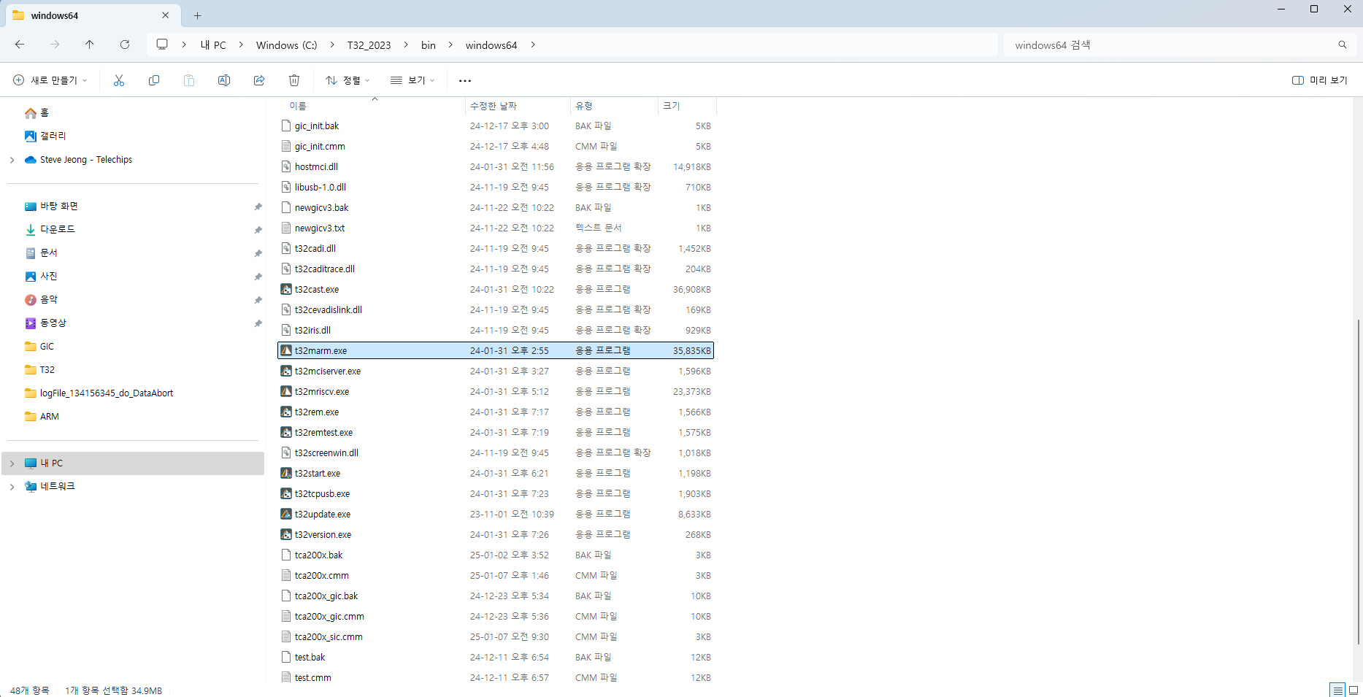Click the Delete trash can icon

[x=294, y=80]
